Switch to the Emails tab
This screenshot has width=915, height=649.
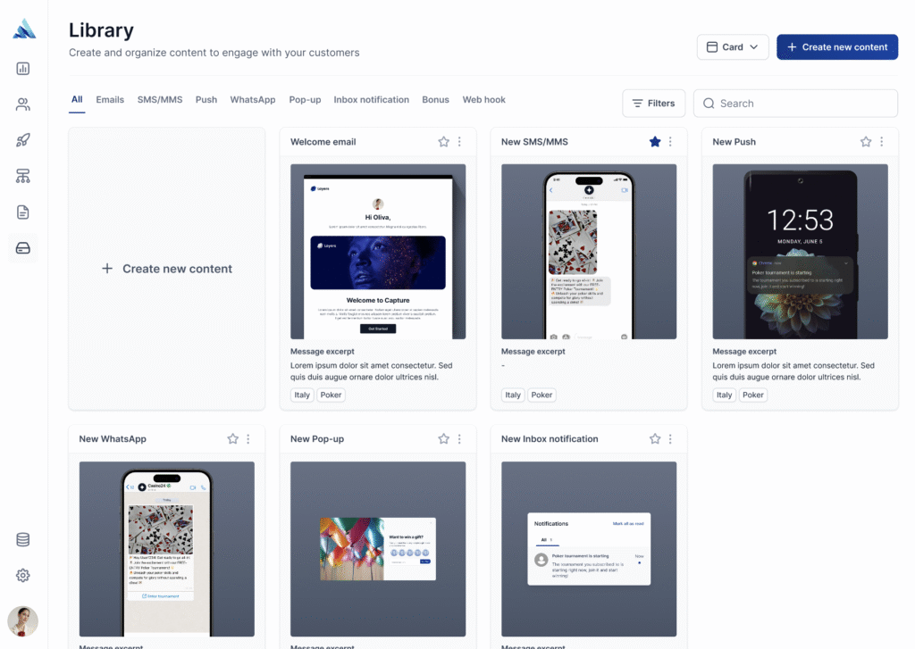[110, 100]
